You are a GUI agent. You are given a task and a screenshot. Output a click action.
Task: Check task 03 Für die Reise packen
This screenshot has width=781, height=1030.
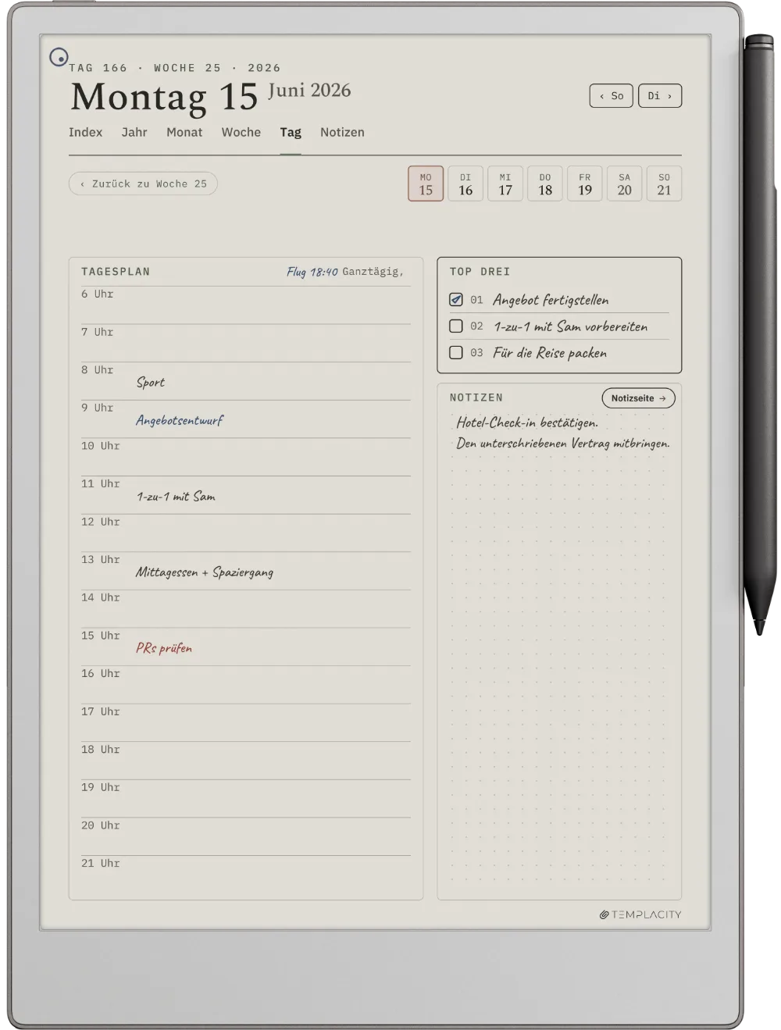coord(456,353)
